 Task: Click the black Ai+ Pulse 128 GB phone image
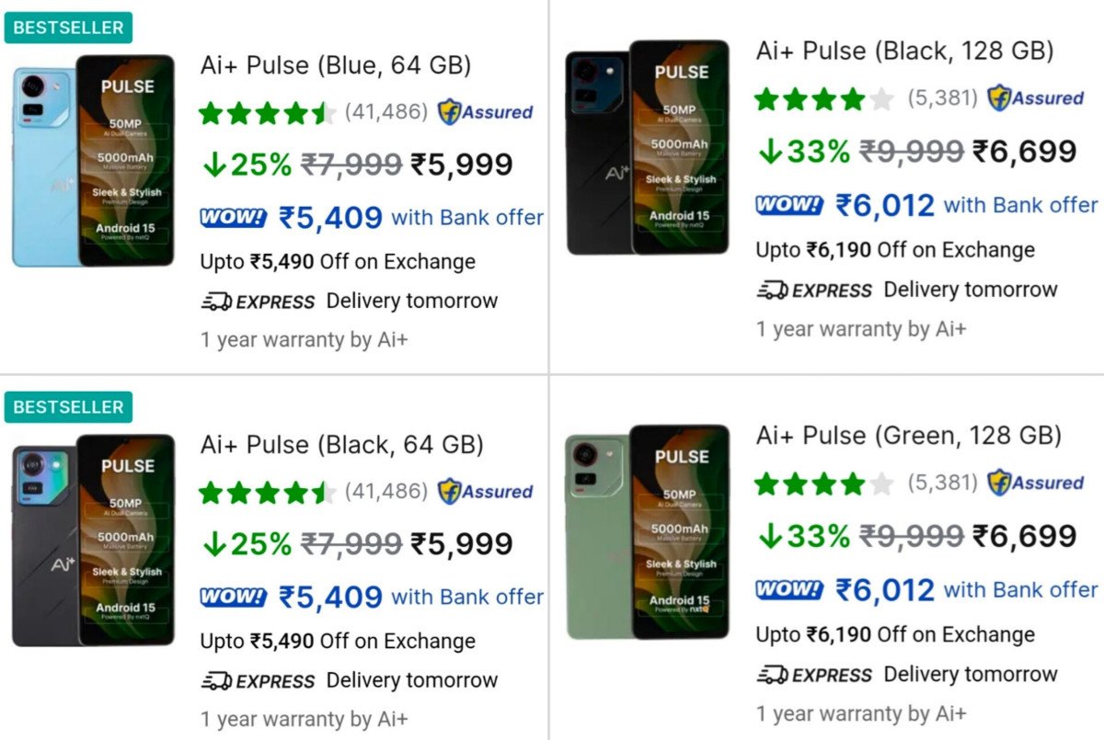(648, 148)
